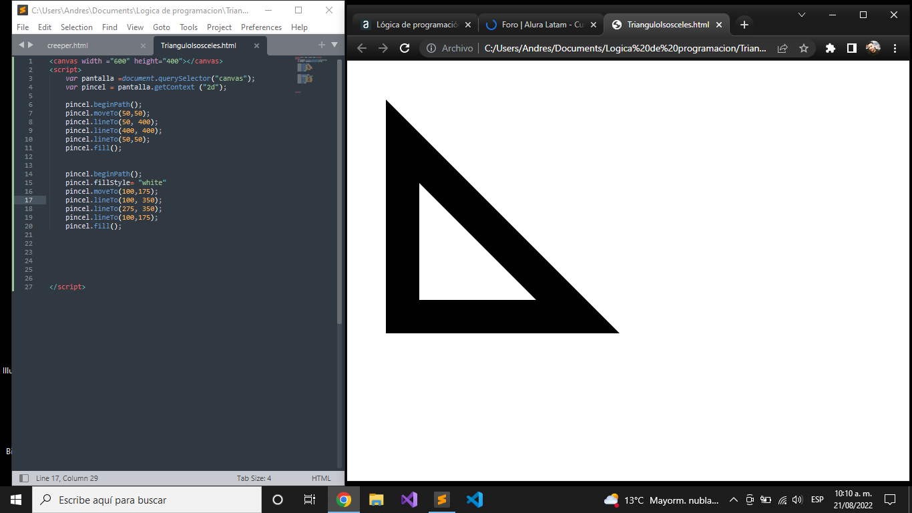Open Google Chrome from taskbar
Screen dimensions: 912x513
344,500
